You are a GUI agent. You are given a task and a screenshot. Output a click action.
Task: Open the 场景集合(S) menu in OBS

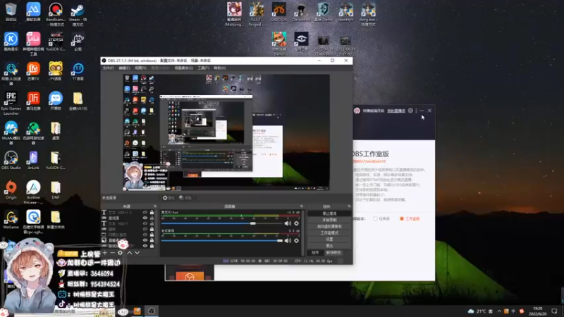[183, 68]
